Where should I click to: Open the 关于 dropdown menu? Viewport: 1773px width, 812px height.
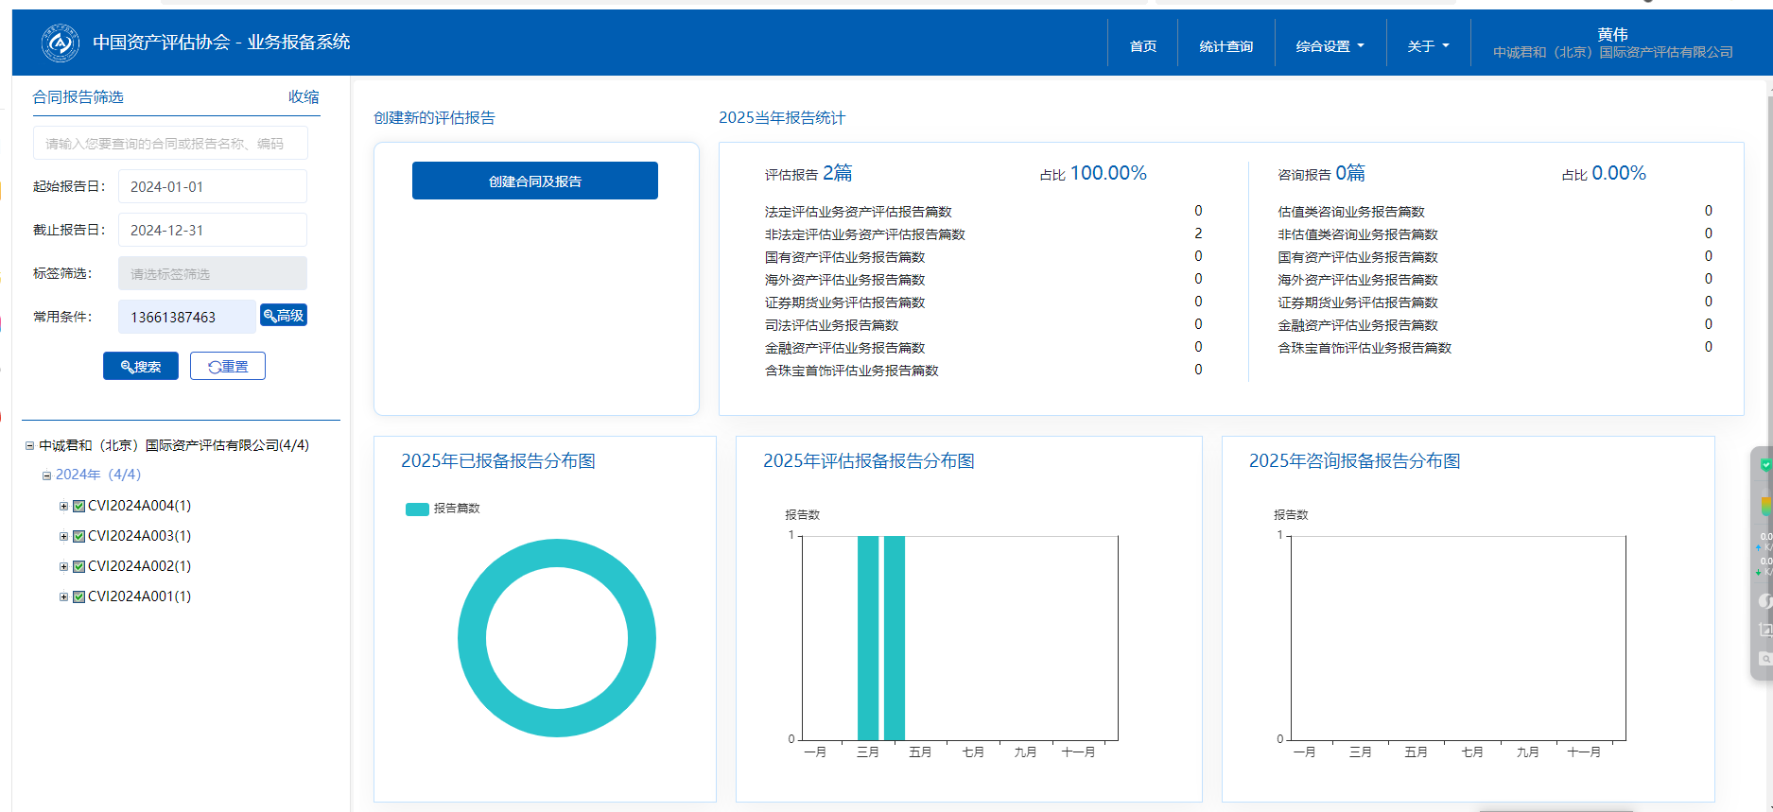coord(1428,46)
